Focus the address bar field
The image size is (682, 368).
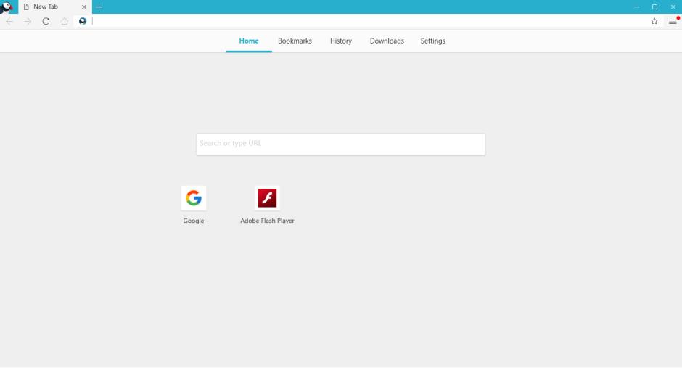[x=369, y=21]
